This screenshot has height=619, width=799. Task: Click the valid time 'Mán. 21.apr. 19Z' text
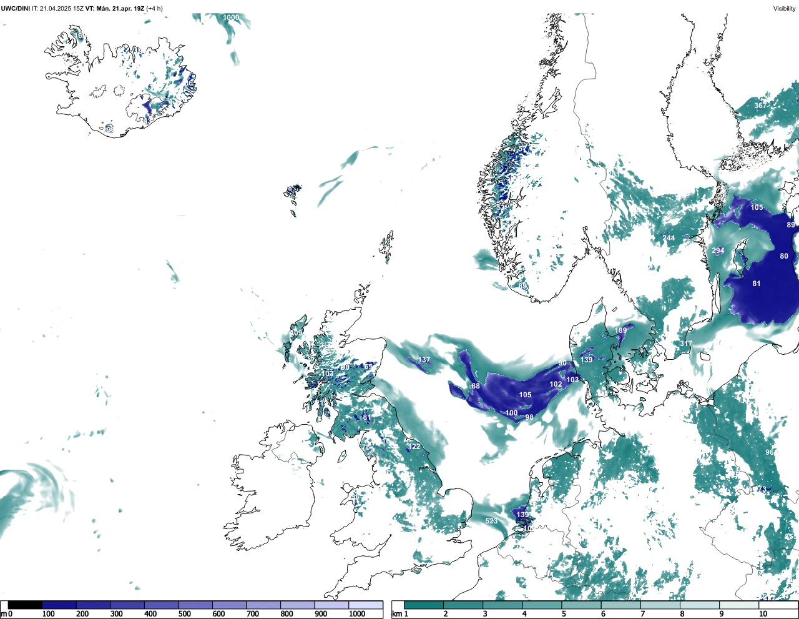(120, 8)
